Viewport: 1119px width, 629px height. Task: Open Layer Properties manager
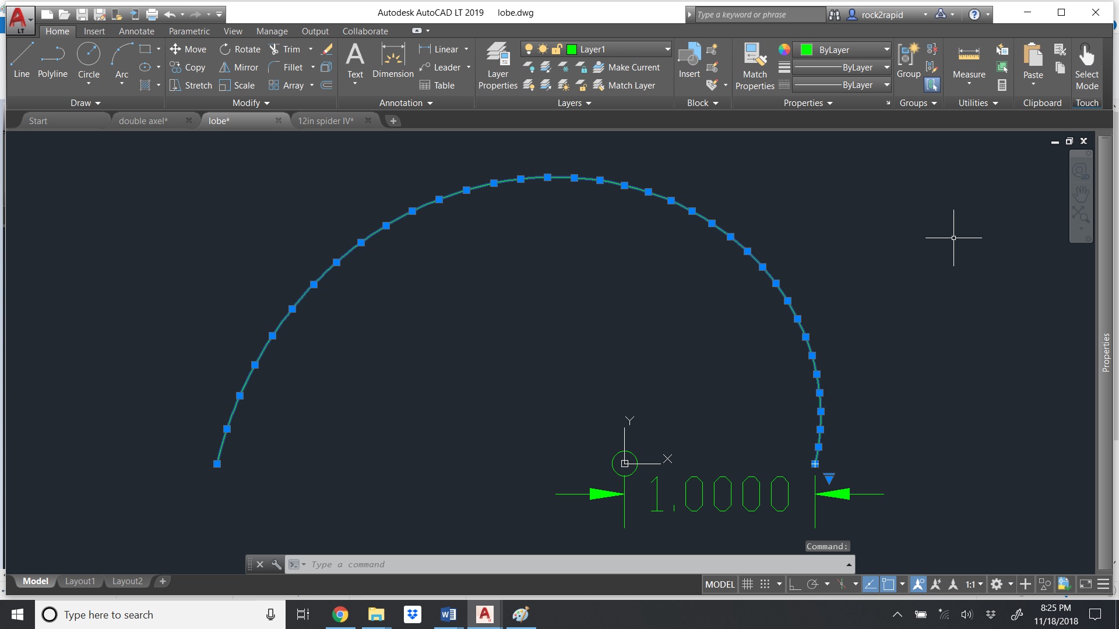point(498,65)
